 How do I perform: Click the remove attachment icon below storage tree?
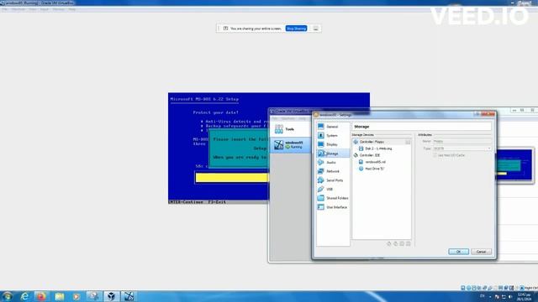[409, 244]
